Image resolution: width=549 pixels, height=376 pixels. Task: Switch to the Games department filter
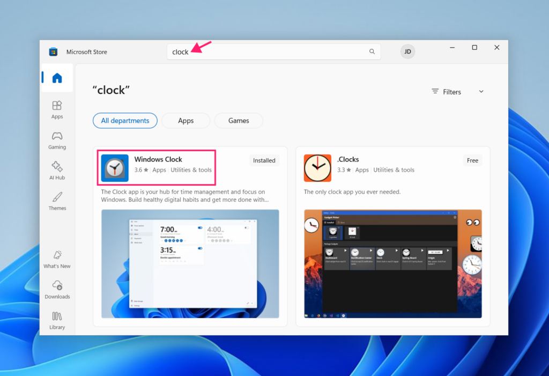[x=239, y=121]
